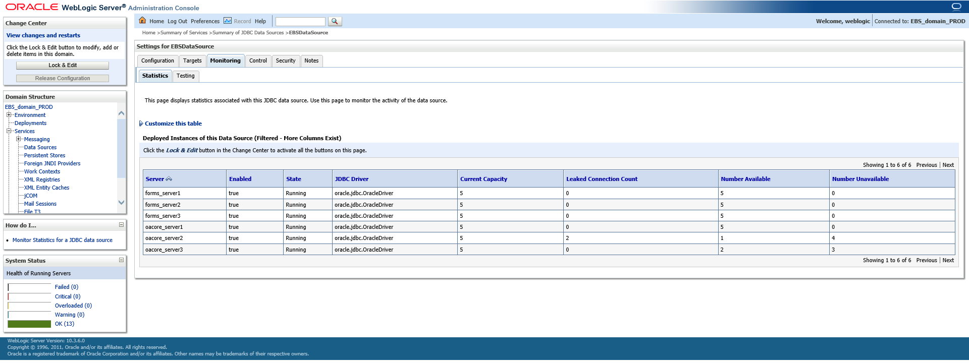Click the green OK health status bar
The width and height of the screenshot is (969, 363).
[x=29, y=324]
